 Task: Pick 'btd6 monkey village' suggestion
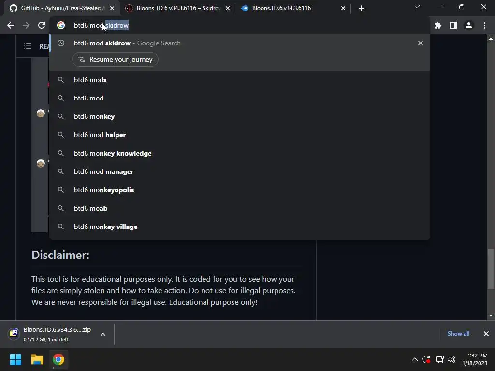pos(239,227)
